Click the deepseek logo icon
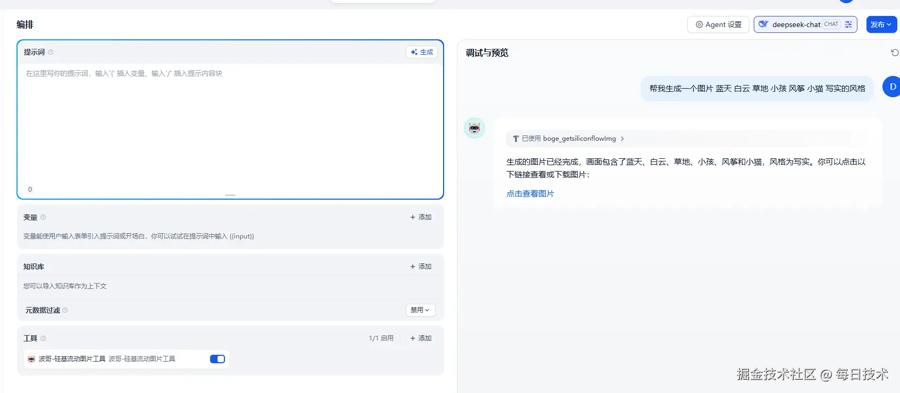 (x=763, y=24)
